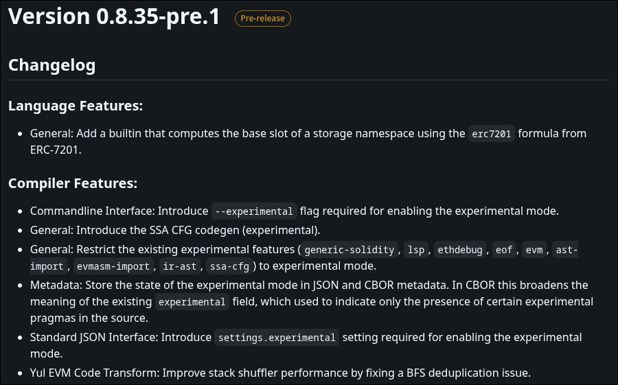Screen dimensions: 618x385
Task: Click the SSA CFG codegen bullet text
Action: (175, 230)
